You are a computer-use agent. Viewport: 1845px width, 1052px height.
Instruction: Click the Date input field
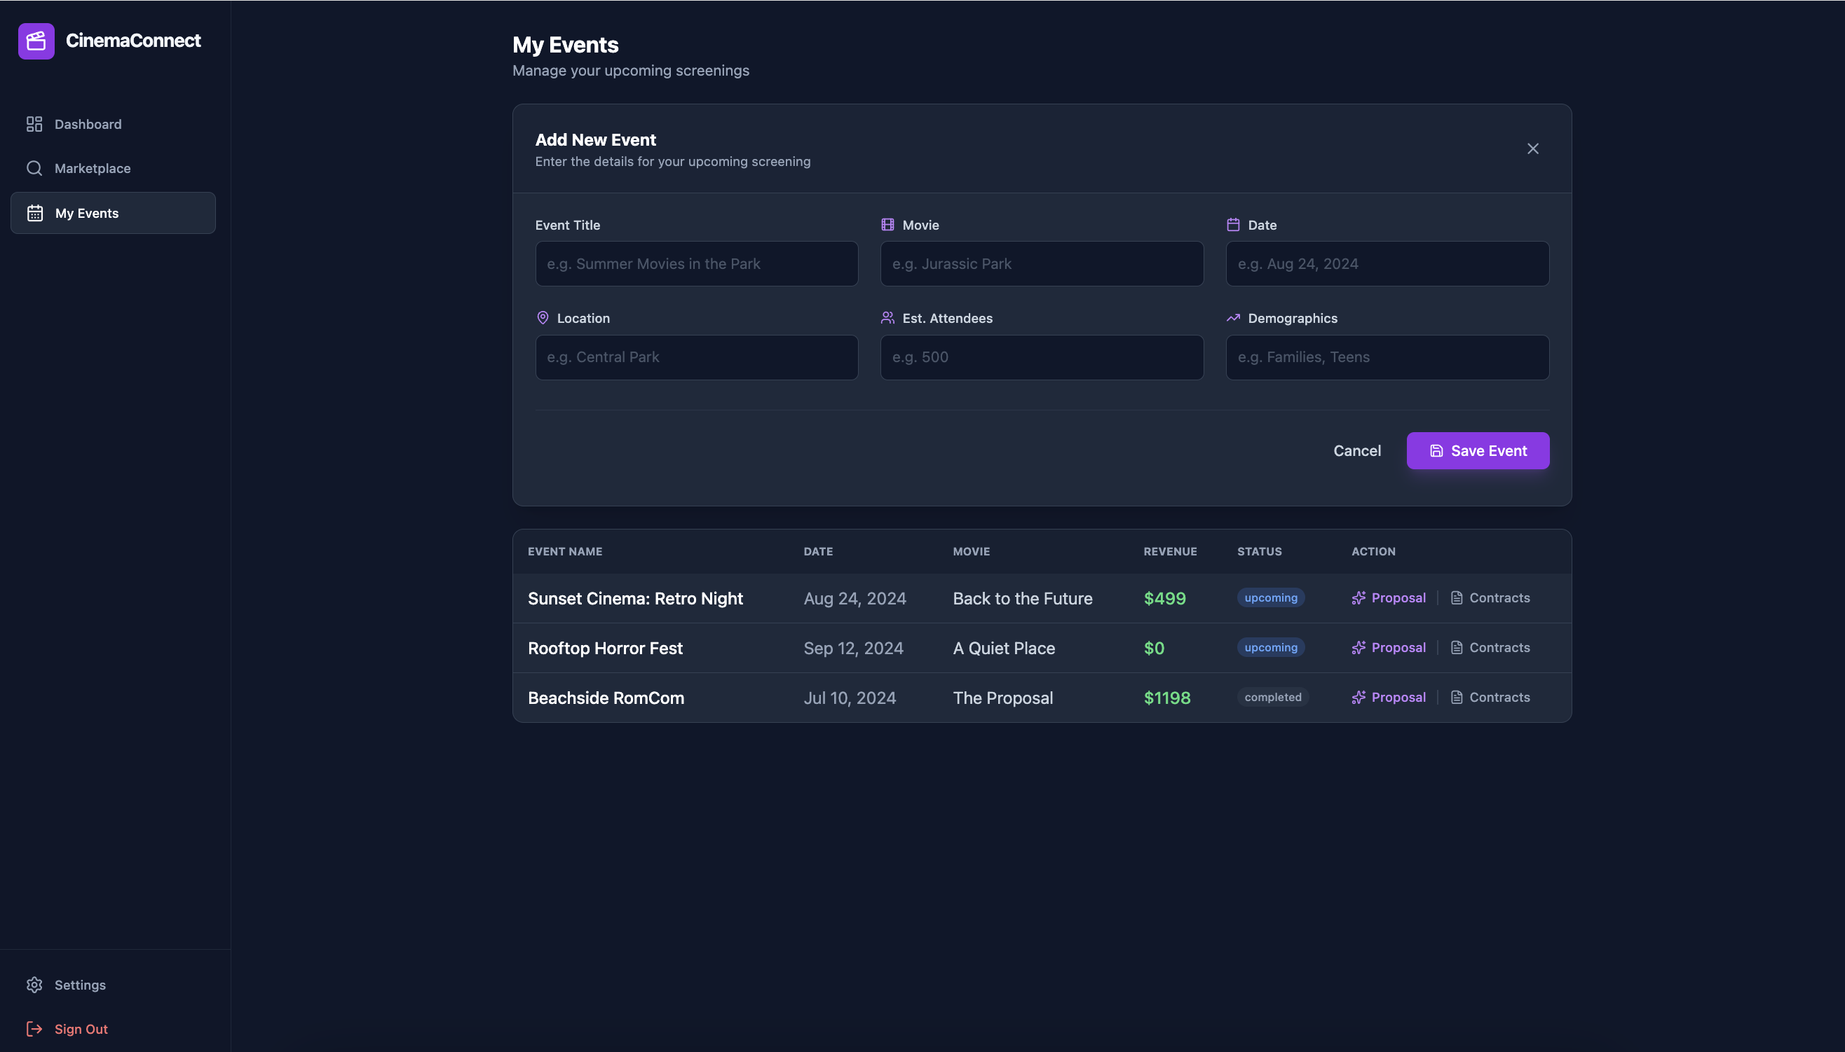tap(1387, 264)
